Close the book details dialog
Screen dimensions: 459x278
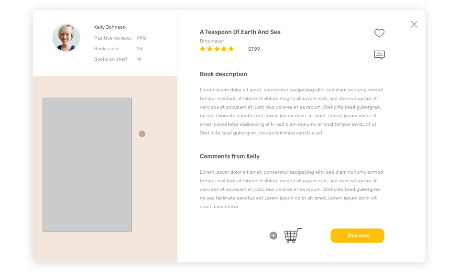point(414,24)
